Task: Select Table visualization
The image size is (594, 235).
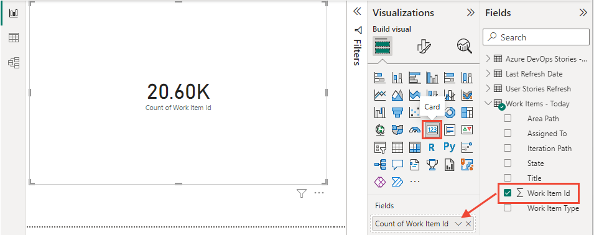Action: 397,147
